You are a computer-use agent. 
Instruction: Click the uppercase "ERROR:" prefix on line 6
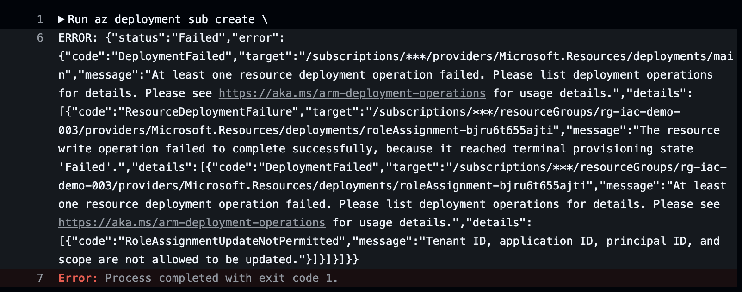[x=78, y=38]
